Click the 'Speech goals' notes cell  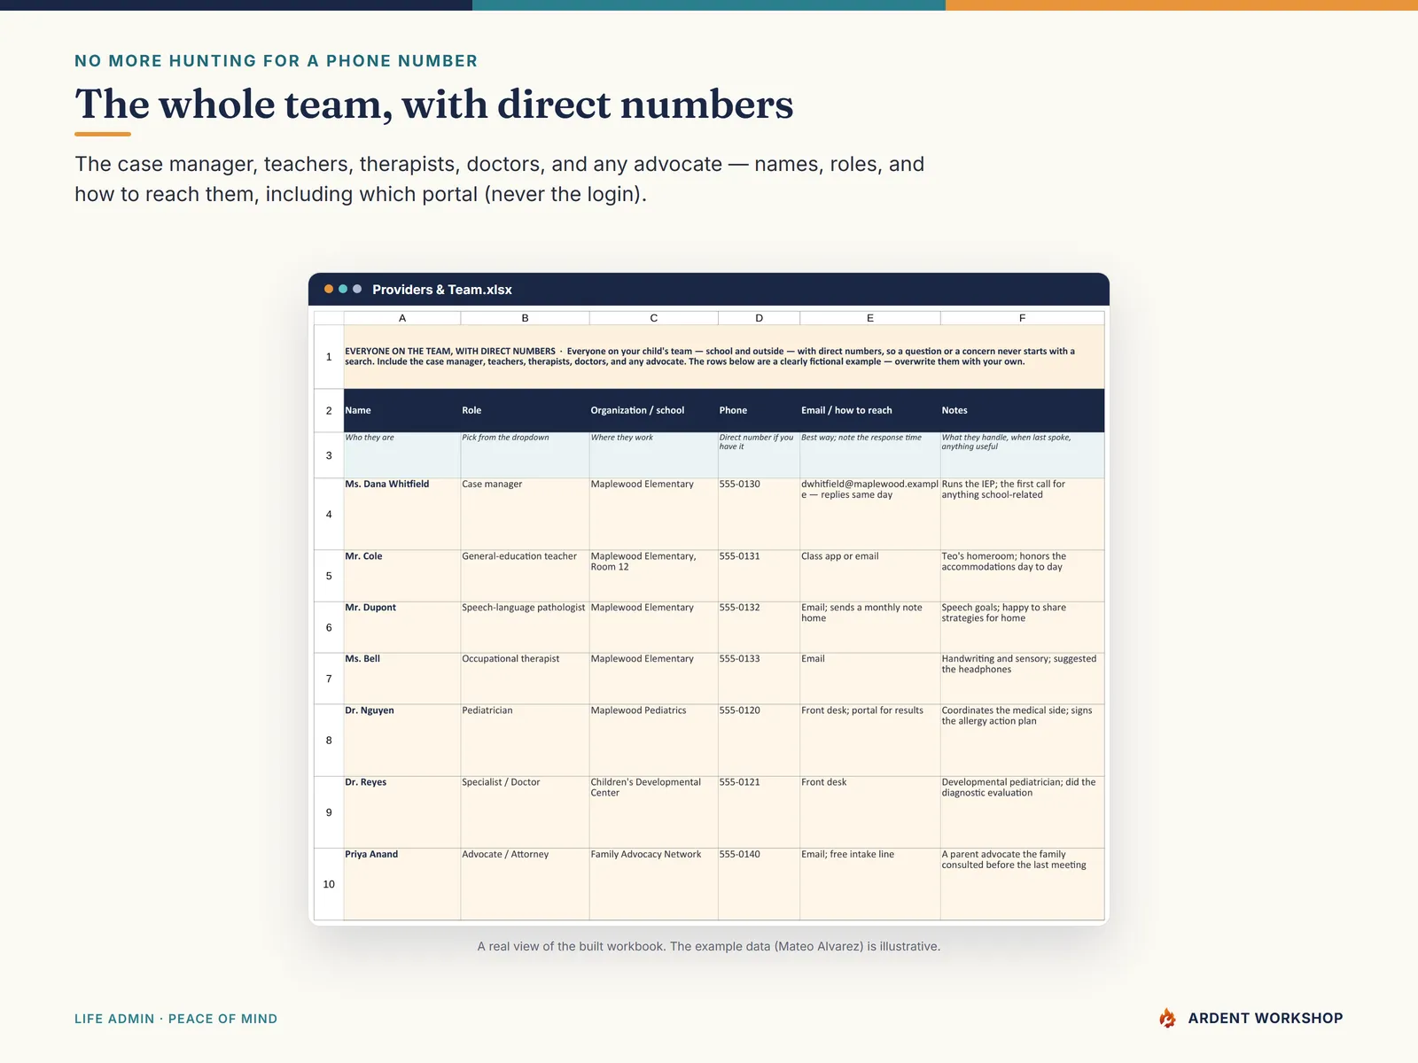(x=1022, y=627)
